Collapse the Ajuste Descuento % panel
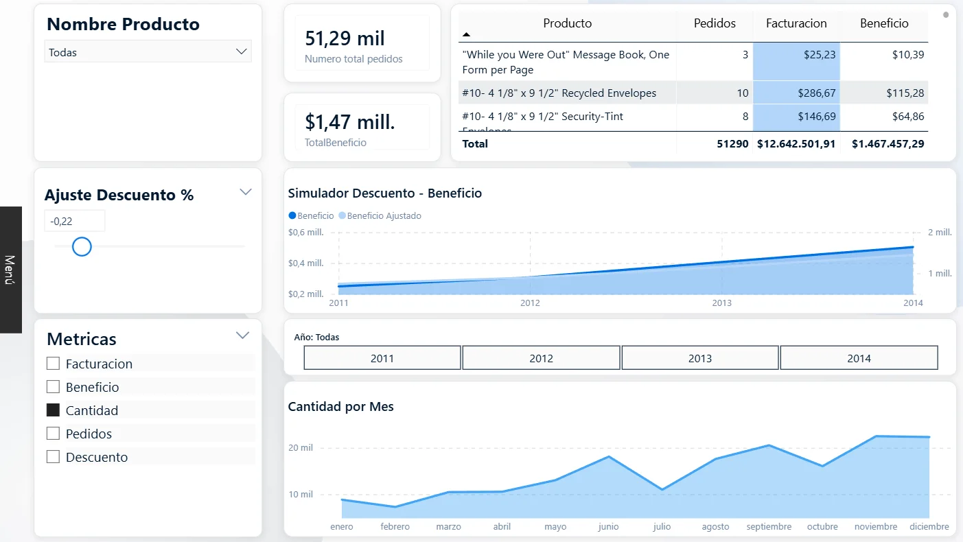The width and height of the screenshot is (963, 542). 245,192
